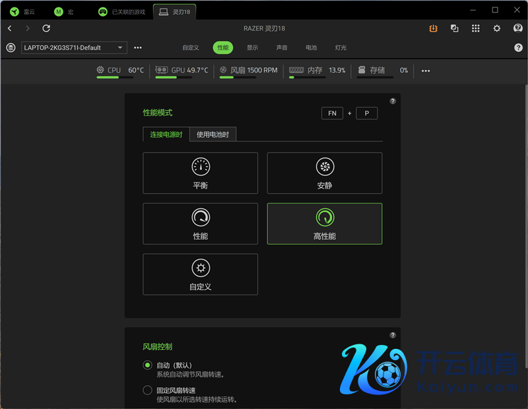Switch to the 使用电池时 tab
Viewport: 528px width, 409px height.
click(x=213, y=134)
